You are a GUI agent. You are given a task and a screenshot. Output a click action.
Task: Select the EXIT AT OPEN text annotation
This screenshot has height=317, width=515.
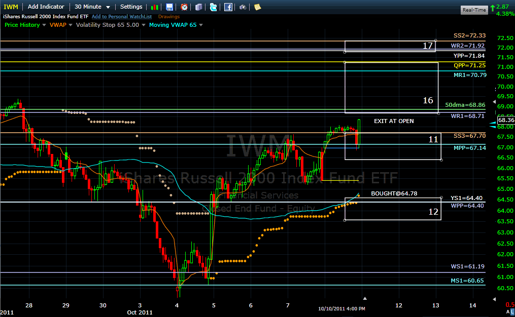pos(394,121)
